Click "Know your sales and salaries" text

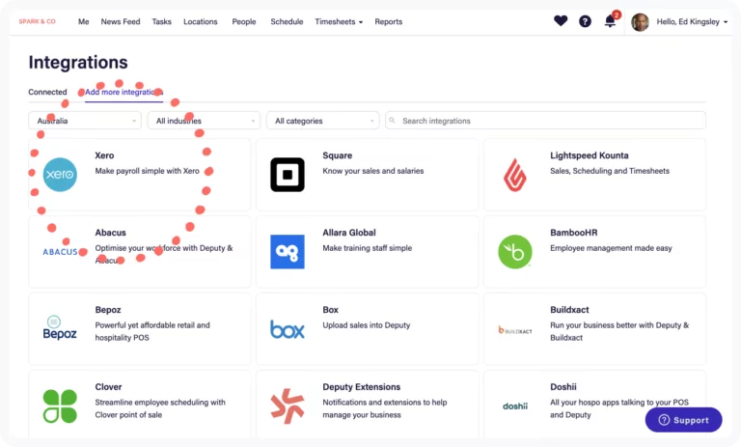point(373,171)
